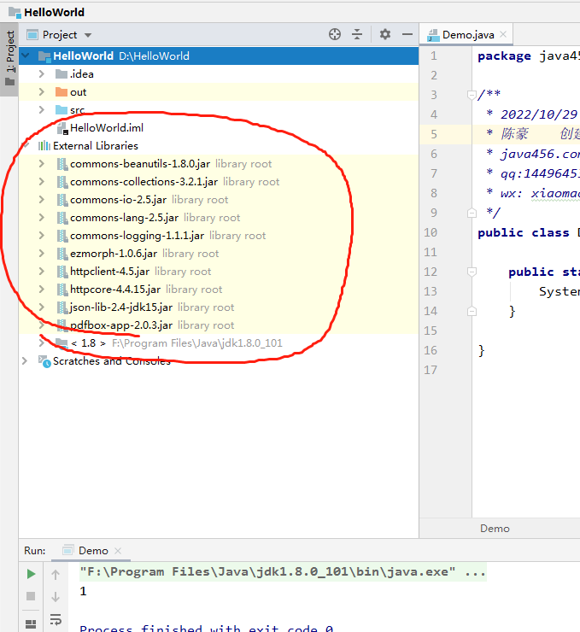Fold the main method at line 12

point(472,272)
